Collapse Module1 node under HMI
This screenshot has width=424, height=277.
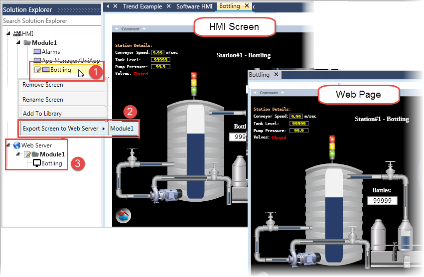click(18, 42)
